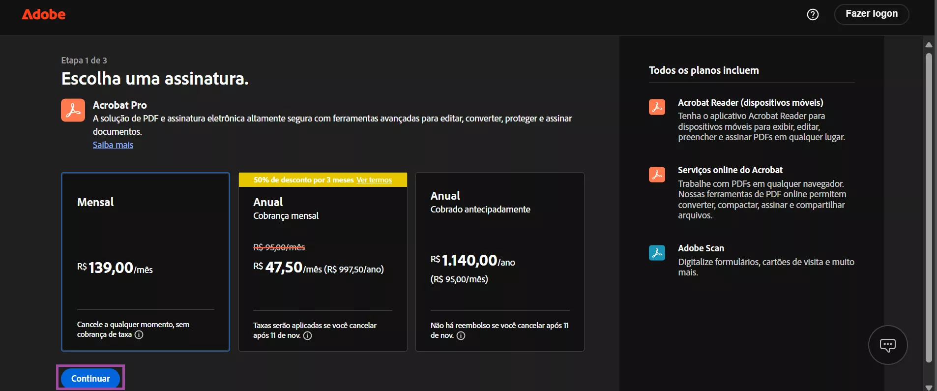
Task: Click the 'Todos os planos incluem' heading
Action: click(704, 70)
